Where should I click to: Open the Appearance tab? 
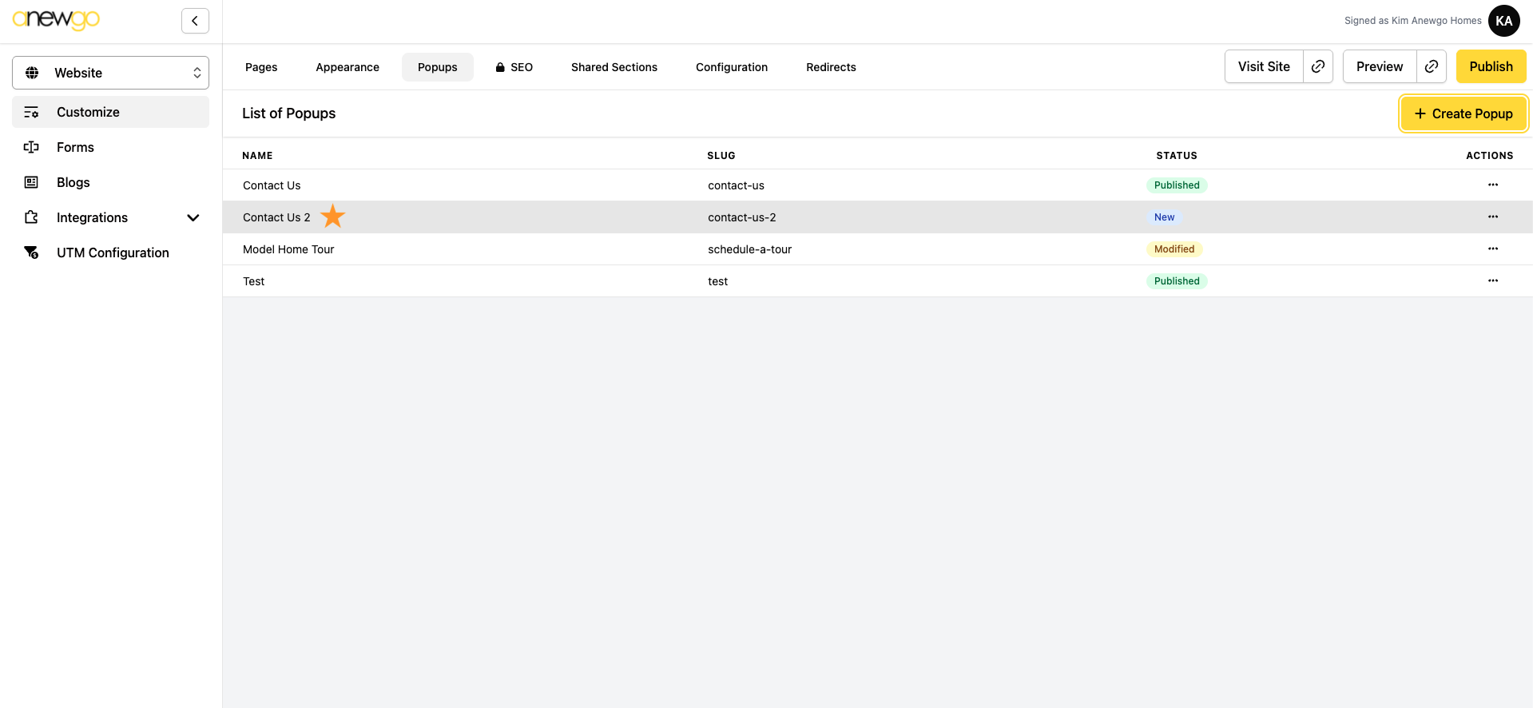tap(348, 67)
